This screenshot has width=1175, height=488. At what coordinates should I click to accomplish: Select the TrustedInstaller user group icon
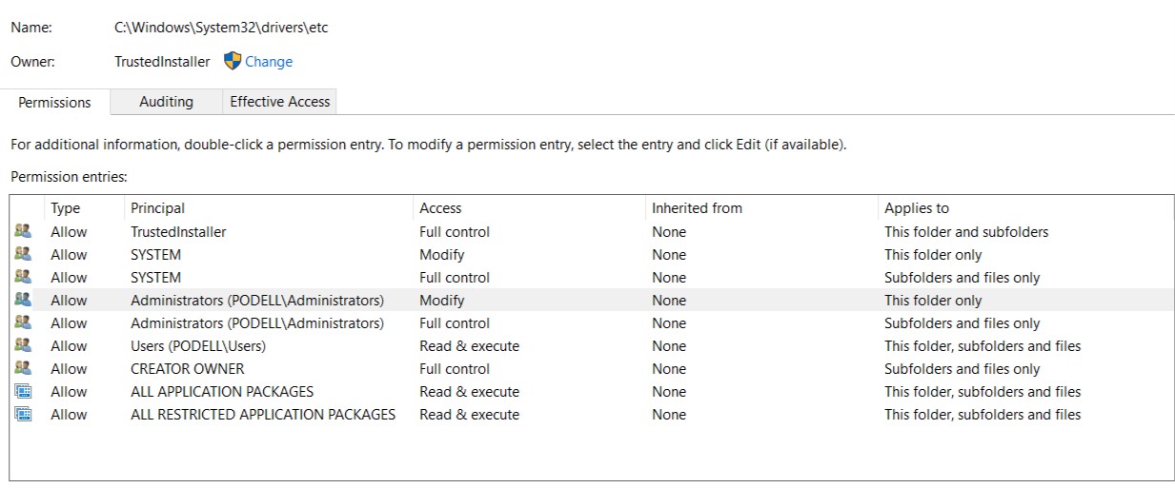(23, 231)
